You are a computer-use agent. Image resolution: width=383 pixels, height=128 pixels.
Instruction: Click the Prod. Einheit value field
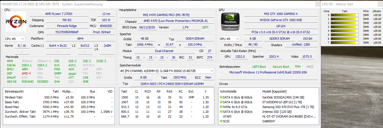coord(102,32)
